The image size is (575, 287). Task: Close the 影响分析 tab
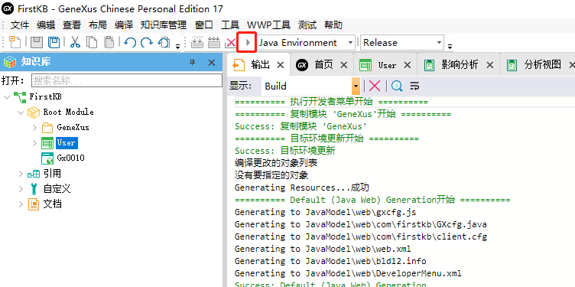(x=489, y=65)
